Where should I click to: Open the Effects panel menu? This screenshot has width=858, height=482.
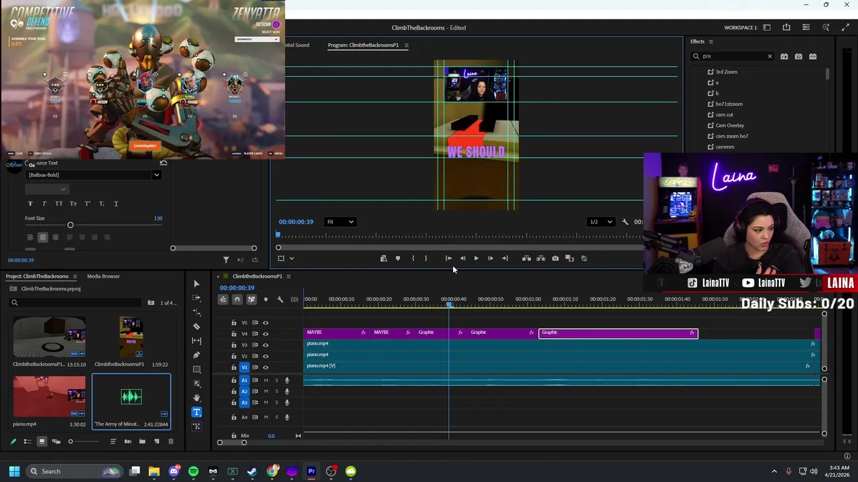(711, 42)
